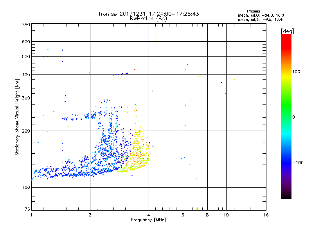Click the 'RwPretec (8p)' subtitle
The width and height of the screenshot is (313, 234).
tap(149, 19)
